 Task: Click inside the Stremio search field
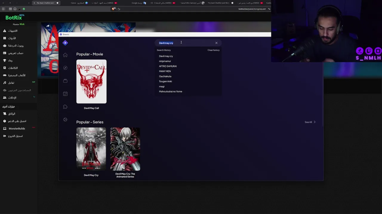188,43
